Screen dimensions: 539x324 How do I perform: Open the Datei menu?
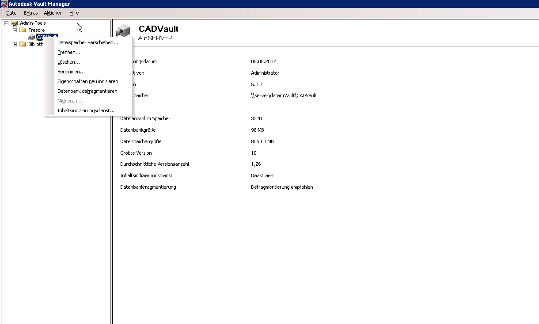click(x=12, y=13)
